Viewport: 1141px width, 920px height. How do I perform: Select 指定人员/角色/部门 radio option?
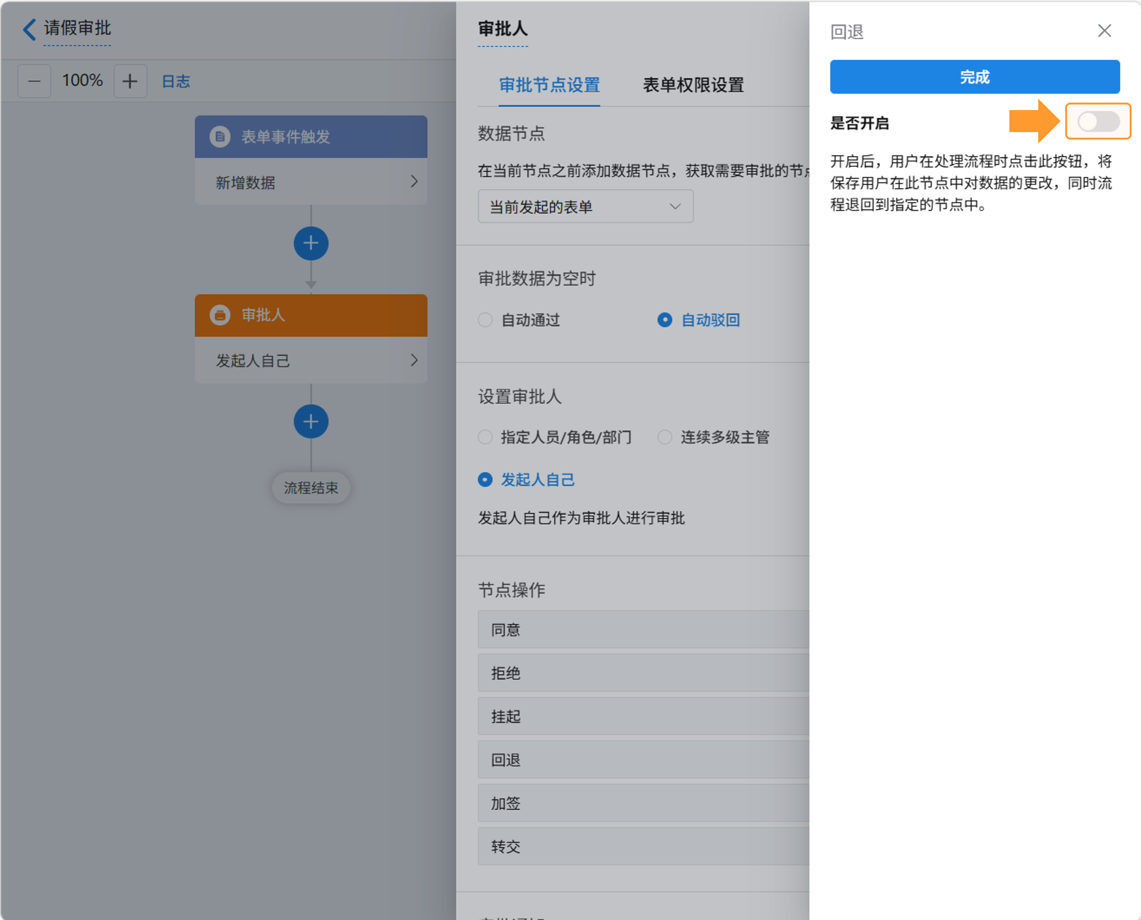[x=485, y=437]
